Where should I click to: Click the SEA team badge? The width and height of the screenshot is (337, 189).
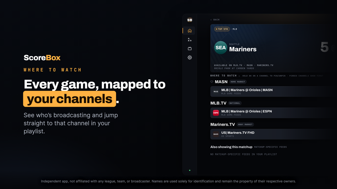click(x=221, y=48)
